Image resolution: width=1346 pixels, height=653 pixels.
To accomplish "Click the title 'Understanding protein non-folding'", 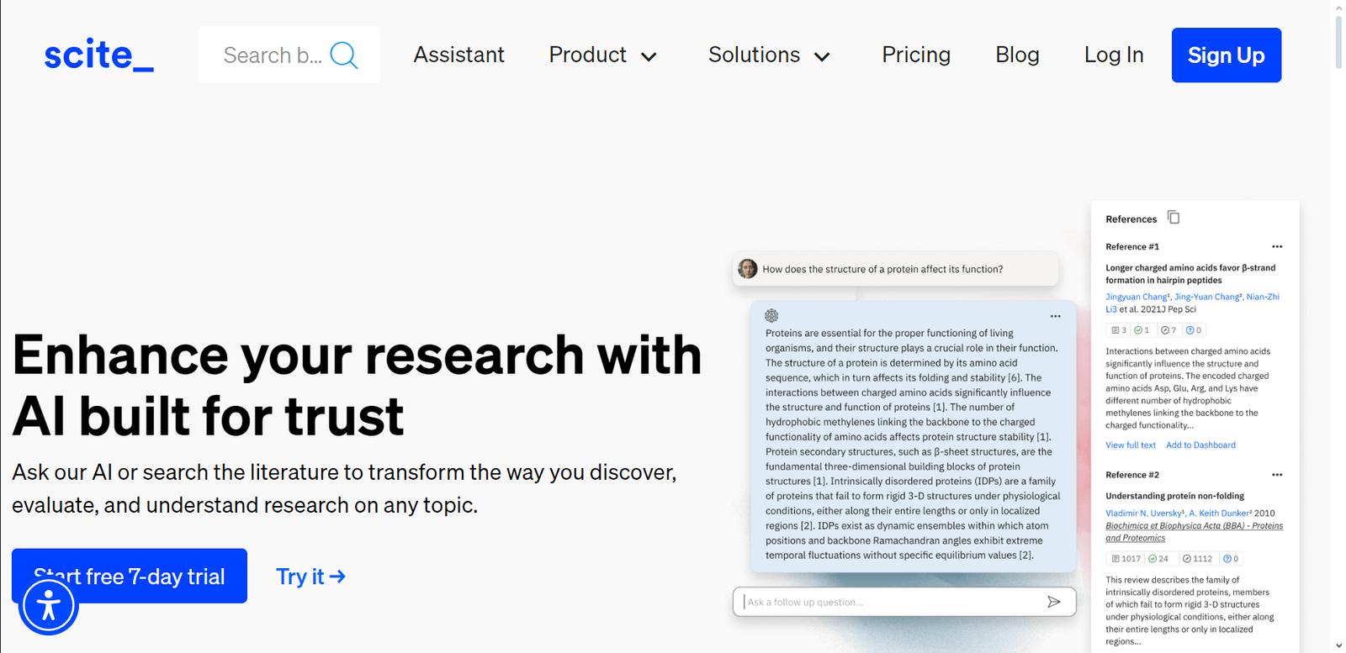I will pyautogui.click(x=1174, y=496).
